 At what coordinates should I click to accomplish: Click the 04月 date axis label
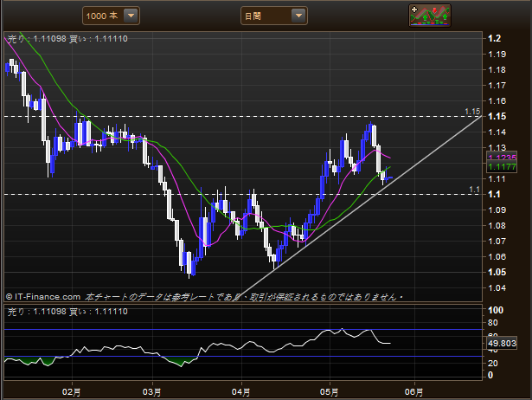pos(240,392)
